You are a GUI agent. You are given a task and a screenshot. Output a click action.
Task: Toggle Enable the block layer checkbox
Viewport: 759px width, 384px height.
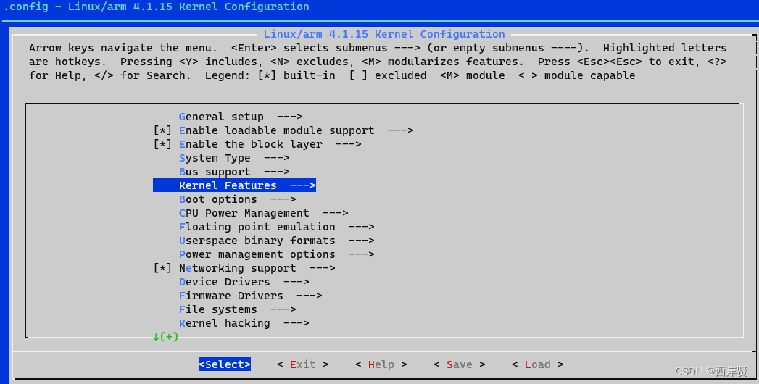click(x=162, y=144)
